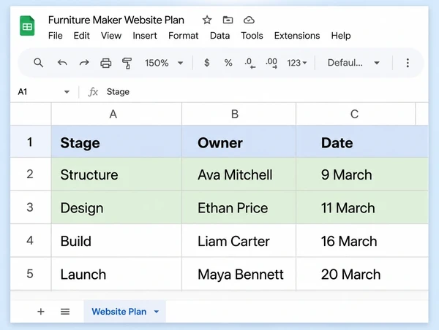
Task: Select row 2 header
Action: (x=31, y=174)
